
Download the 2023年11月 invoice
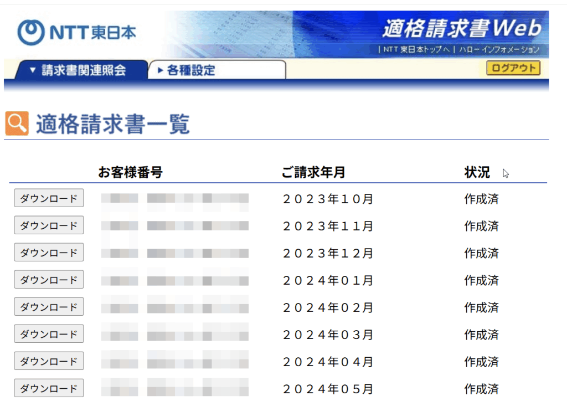[x=49, y=225]
